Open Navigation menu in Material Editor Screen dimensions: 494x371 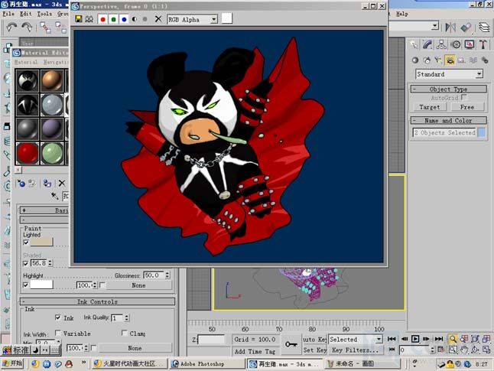pos(56,62)
